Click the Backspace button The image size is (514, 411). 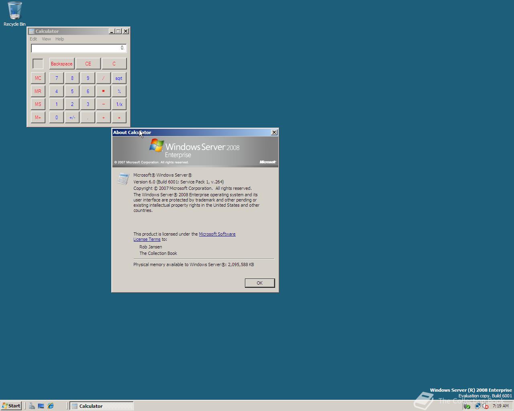(x=62, y=64)
